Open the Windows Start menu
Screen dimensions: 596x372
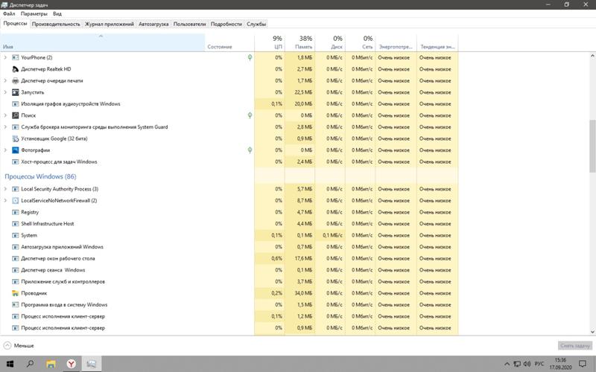pyautogui.click(x=10, y=364)
